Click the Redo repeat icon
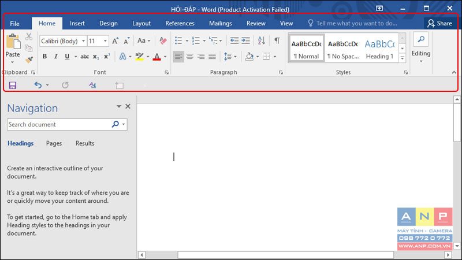 (65, 85)
